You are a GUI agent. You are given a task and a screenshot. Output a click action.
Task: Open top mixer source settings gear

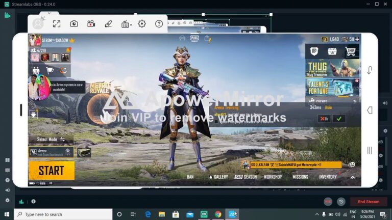tap(385, 131)
